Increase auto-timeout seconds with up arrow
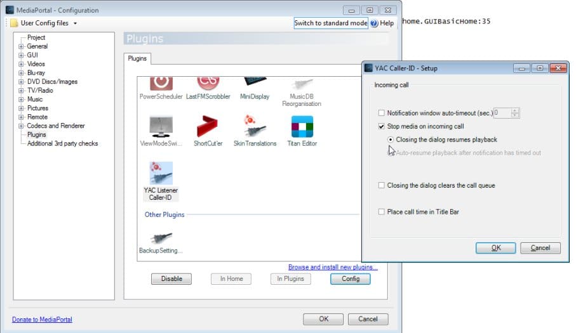 (x=515, y=111)
